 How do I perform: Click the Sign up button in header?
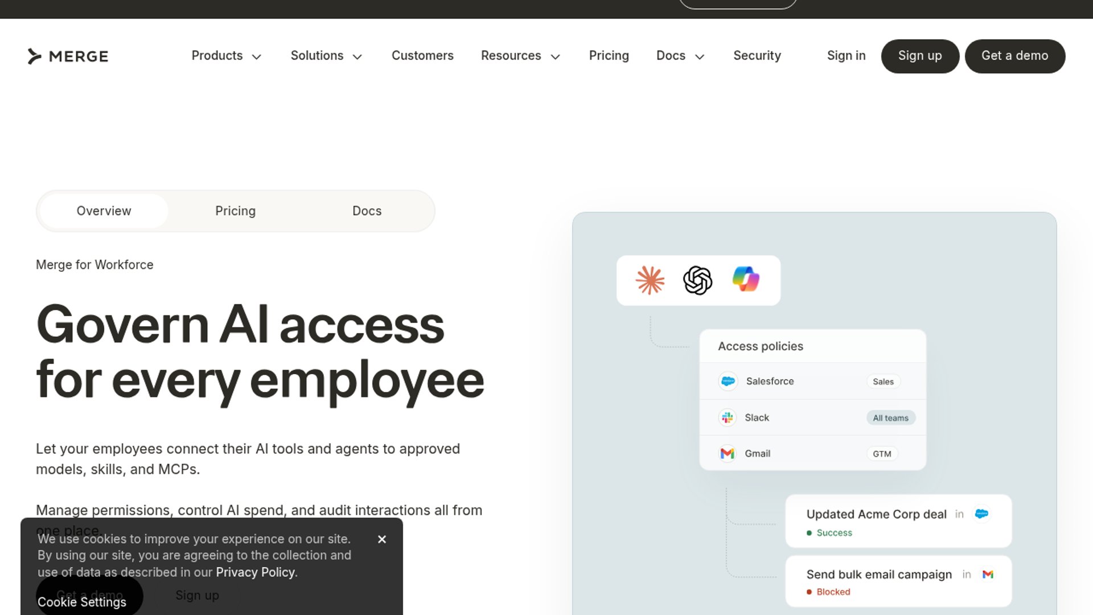click(920, 56)
